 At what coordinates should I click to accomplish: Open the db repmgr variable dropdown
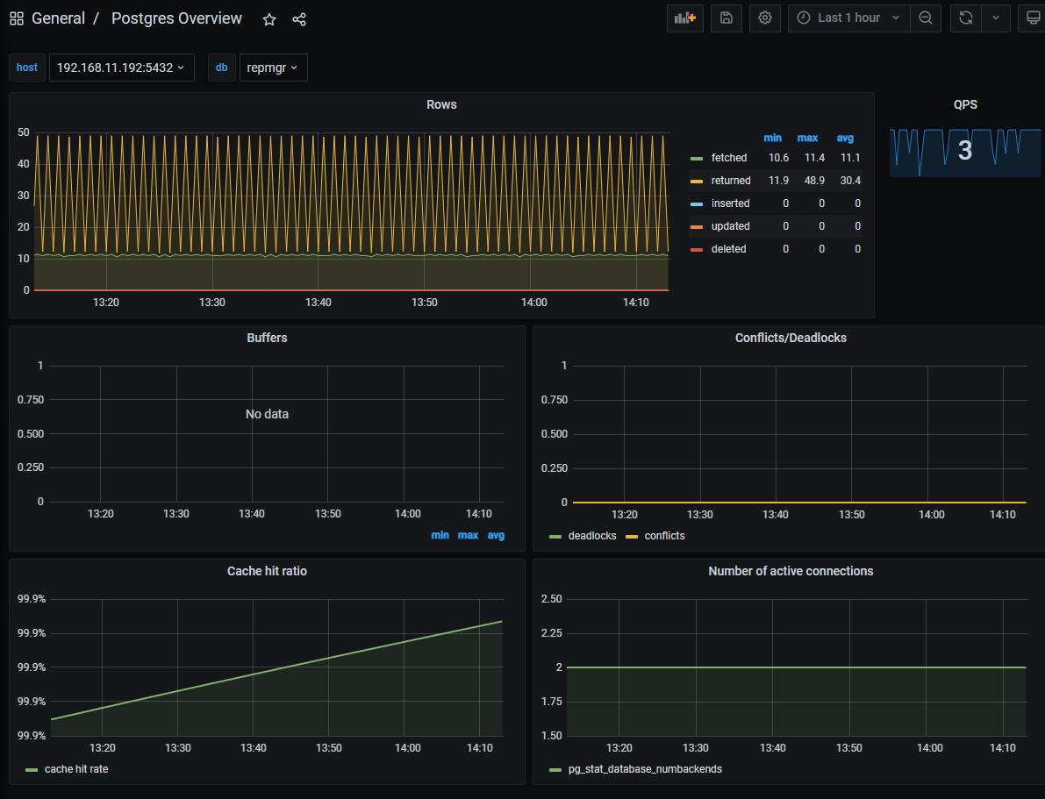click(x=273, y=67)
